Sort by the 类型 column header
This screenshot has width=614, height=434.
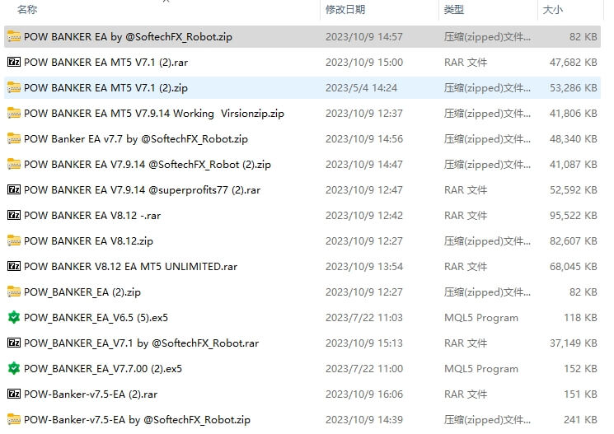[454, 9]
